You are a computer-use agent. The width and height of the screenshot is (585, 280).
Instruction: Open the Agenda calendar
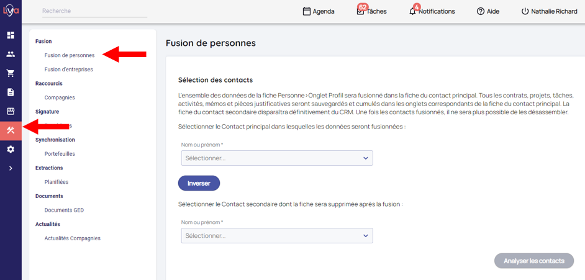318,11
